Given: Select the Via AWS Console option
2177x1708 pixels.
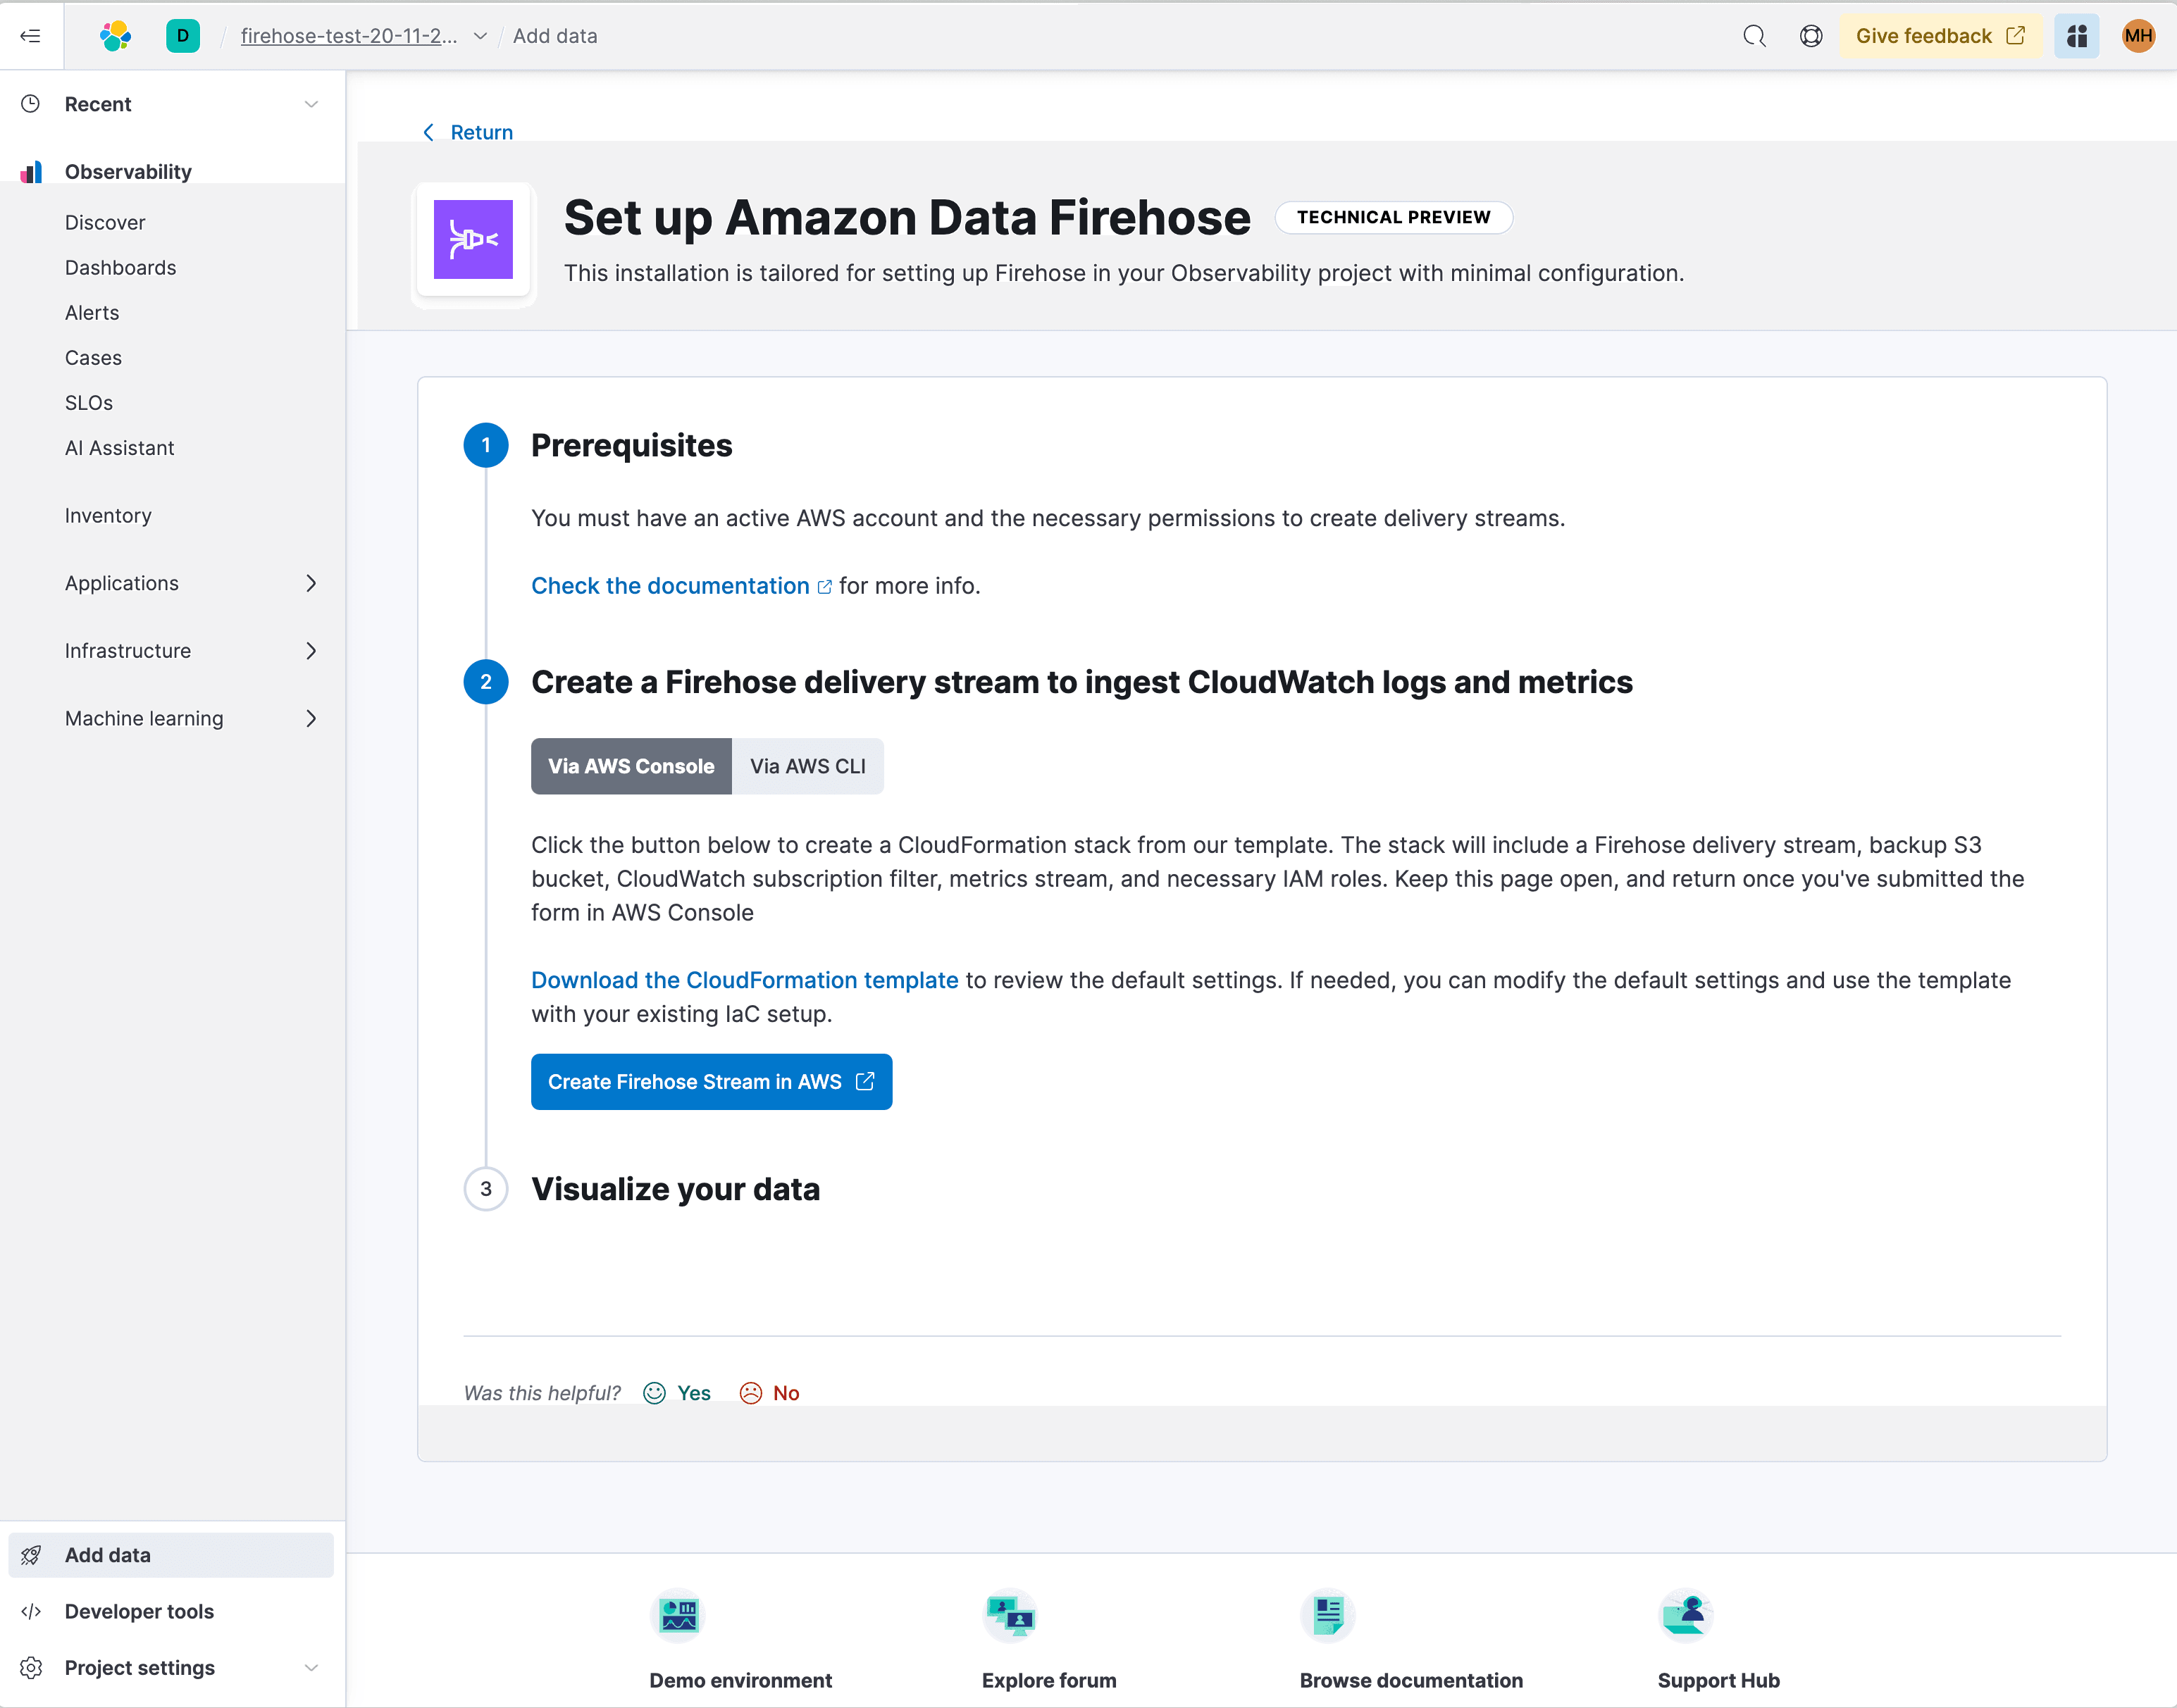Looking at the screenshot, I should point(631,766).
